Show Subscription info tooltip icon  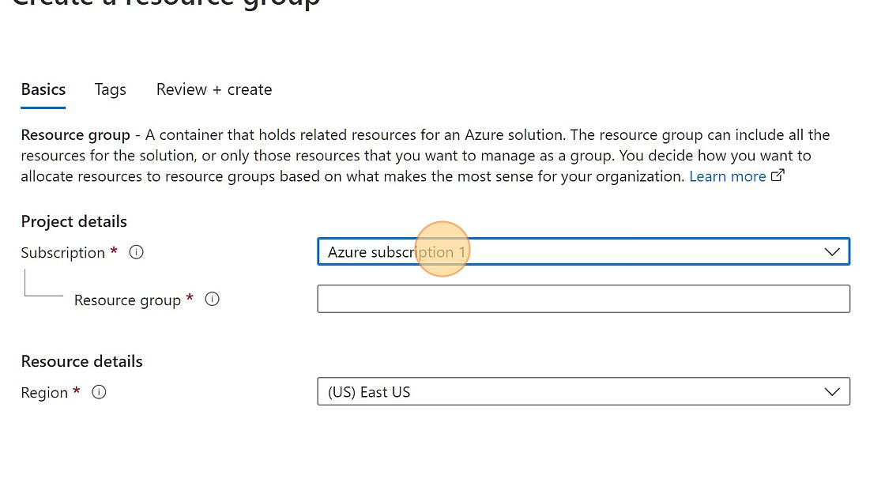(136, 252)
